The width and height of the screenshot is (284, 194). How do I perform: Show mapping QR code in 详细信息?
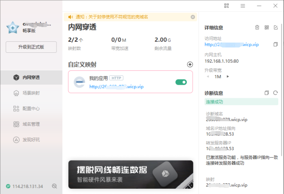click(x=267, y=27)
